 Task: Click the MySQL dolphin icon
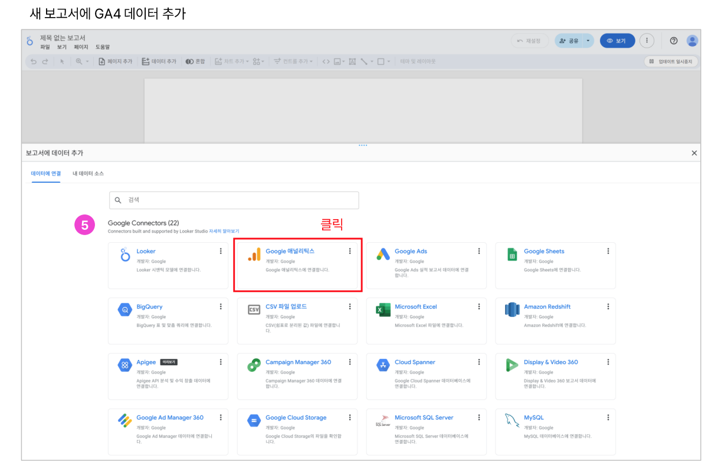pyautogui.click(x=512, y=421)
